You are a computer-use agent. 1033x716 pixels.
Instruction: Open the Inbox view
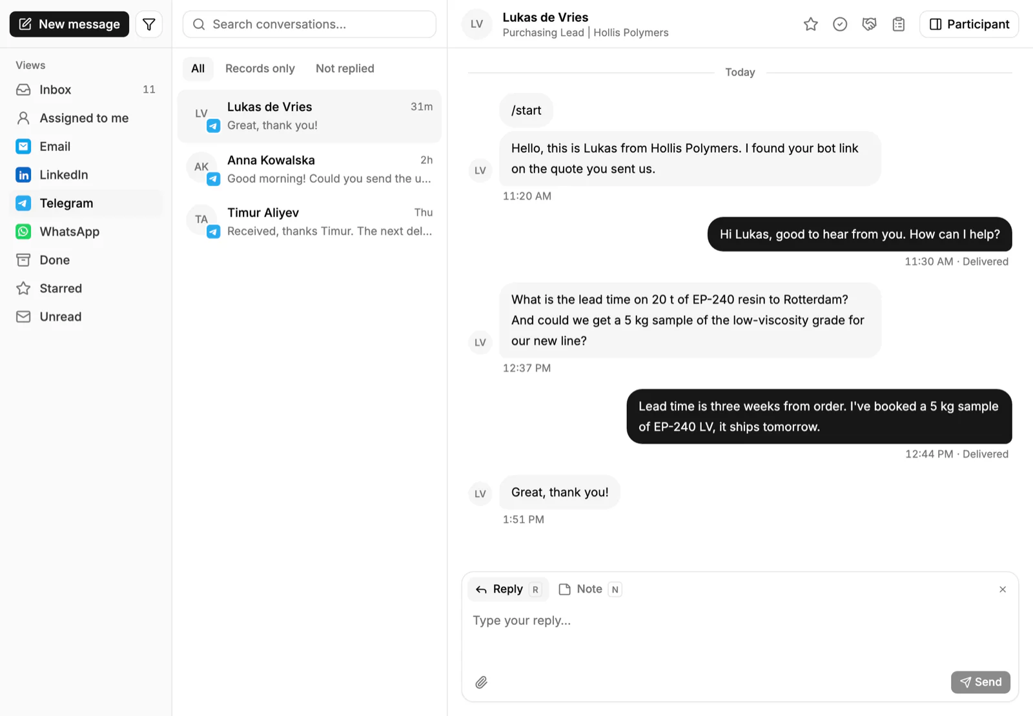86,90
